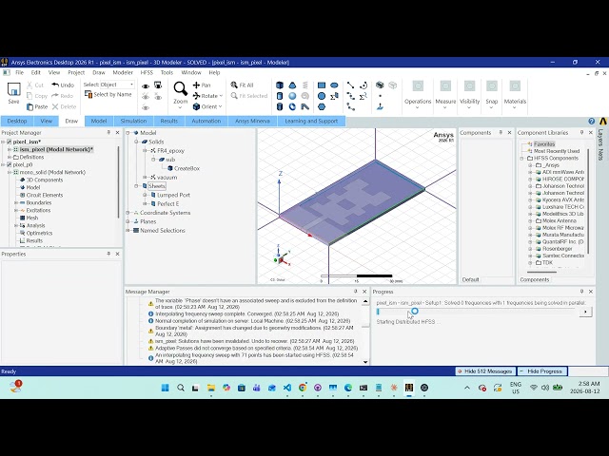609x456 pixels.
Task: Click the 3D component insert icon
Action: click(380, 85)
